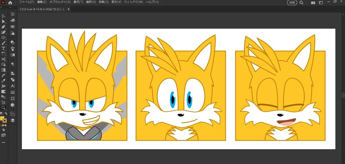Image resolution: width=345 pixels, height=164 pixels.
Task: Select the Curvature tool
Action: [3, 32]
